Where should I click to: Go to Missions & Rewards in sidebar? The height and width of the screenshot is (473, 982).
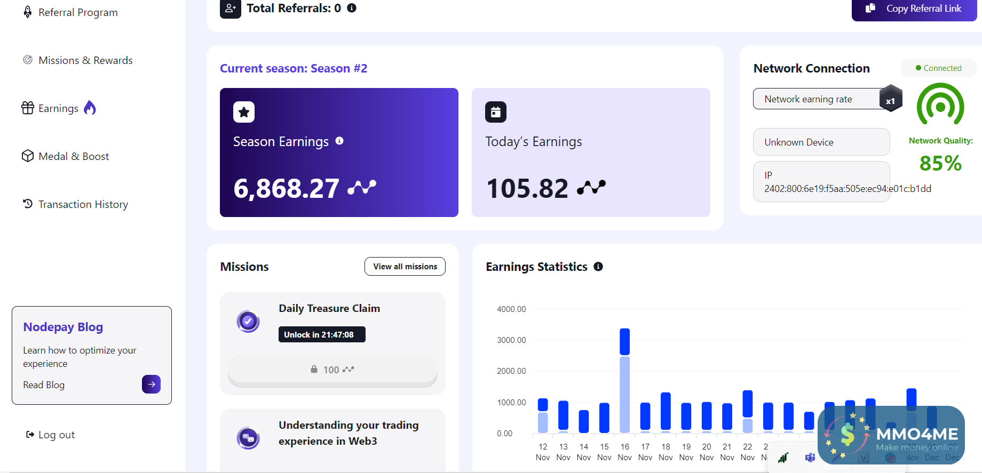pyautogui.click(x=78, y=60)
